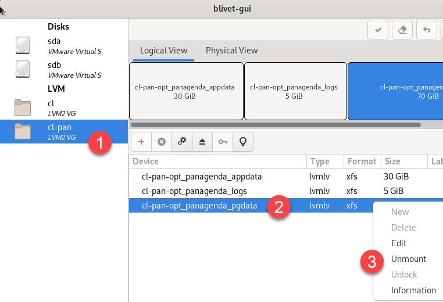This screenshot has height=302, width=443.
Task: Click the greyed Delete context menu entry
Action: coord(403,228)
